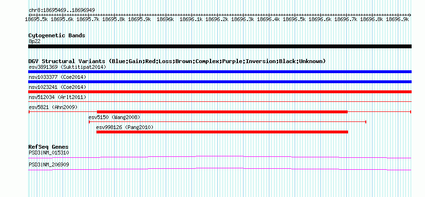The width and height of the screenshot is (425, 197).
Task: Click the esv5821 (Ahn2009) label
Action: click(x=53, y=107)
